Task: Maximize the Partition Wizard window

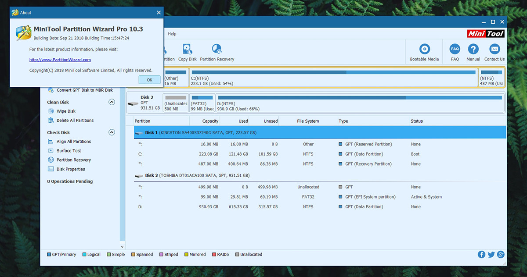Action: [x=493, y=22]
